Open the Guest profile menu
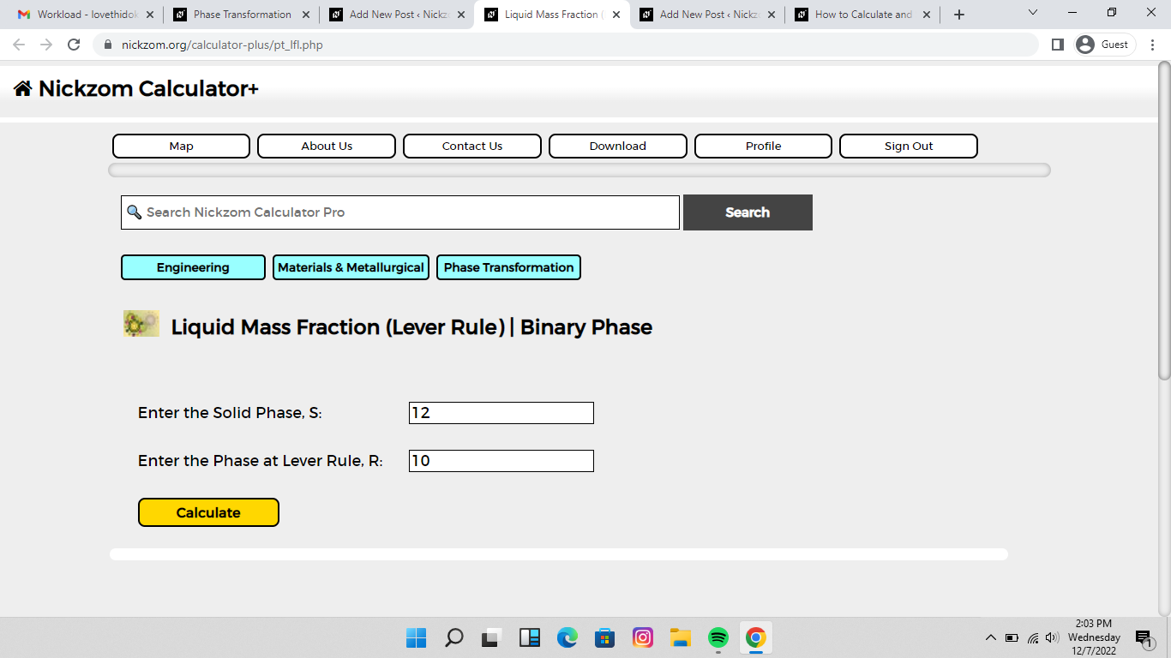Screen dimensions: 1171x658 click(1105, 45)
